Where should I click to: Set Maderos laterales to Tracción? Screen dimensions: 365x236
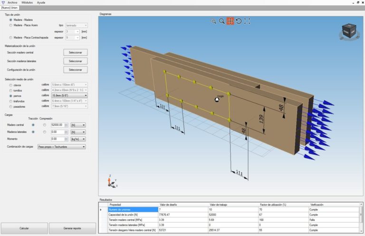pyautogui.click(x=33, y=132)
